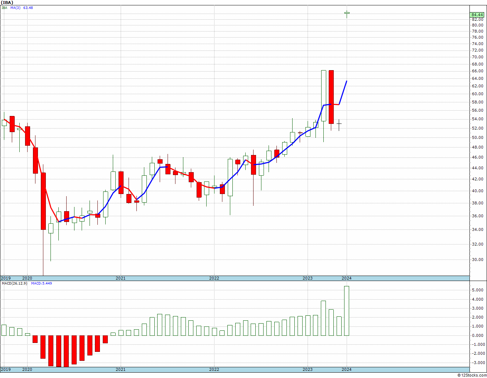This screenshot has width=487, height=378.
Task: Click the MACD(26,12,9) indicator label
Action: [x=14, y=283]
